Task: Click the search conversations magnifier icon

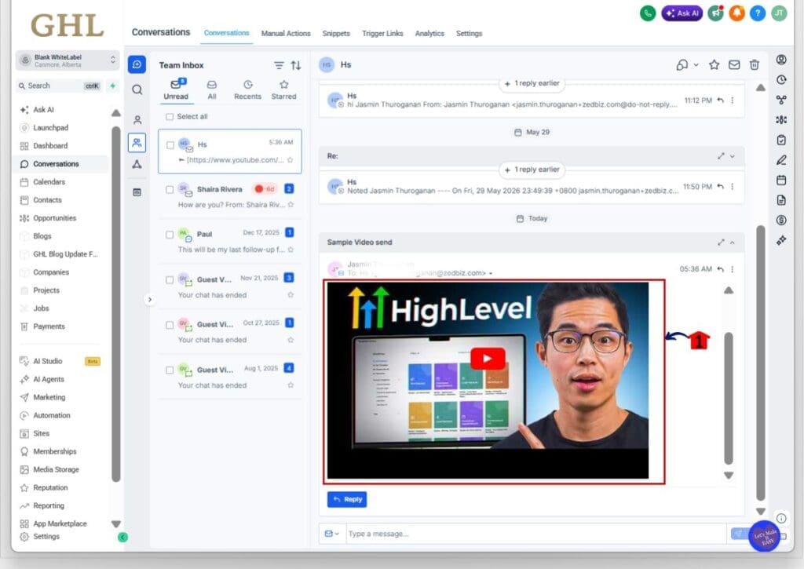Action: pyautogui.click(x=137, y=89)
